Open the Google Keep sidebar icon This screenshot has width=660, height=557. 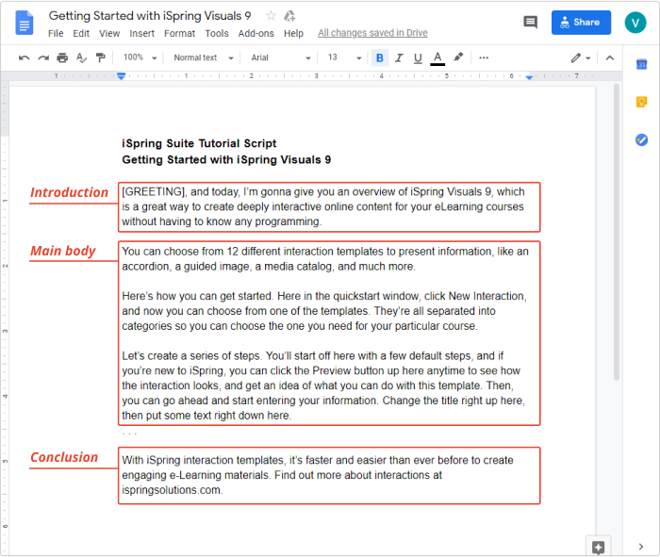click(x=641, y=102)
